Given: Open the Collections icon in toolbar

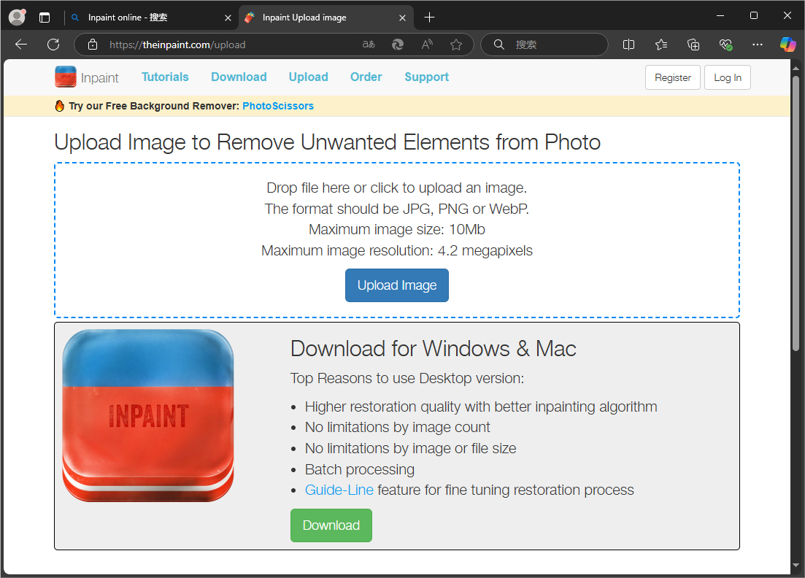Looking at the screenshot, I should (693, 45).
